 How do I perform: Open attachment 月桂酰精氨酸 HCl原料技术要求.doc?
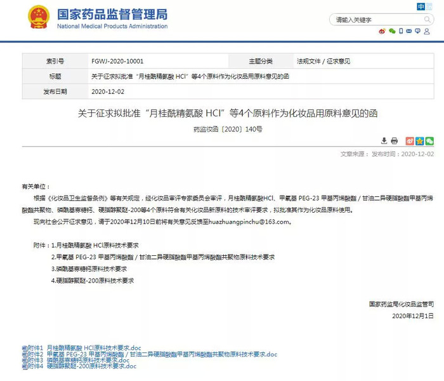94,348
